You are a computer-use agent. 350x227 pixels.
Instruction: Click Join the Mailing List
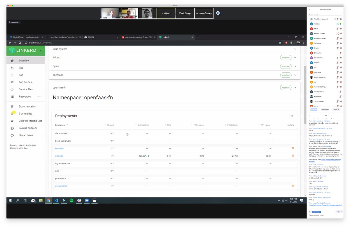coord(26,121)
